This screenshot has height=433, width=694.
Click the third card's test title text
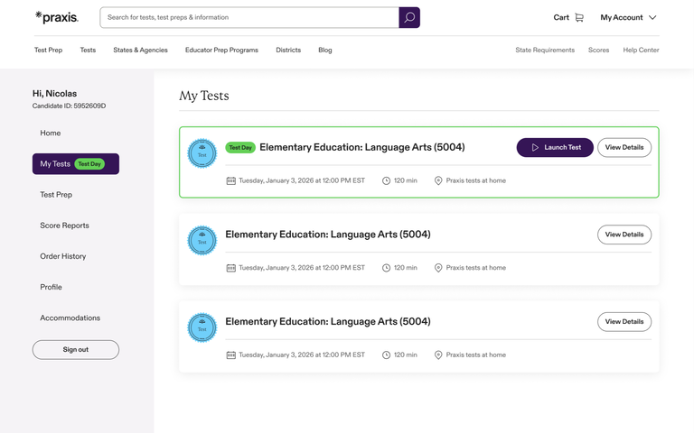coord(328,321)
